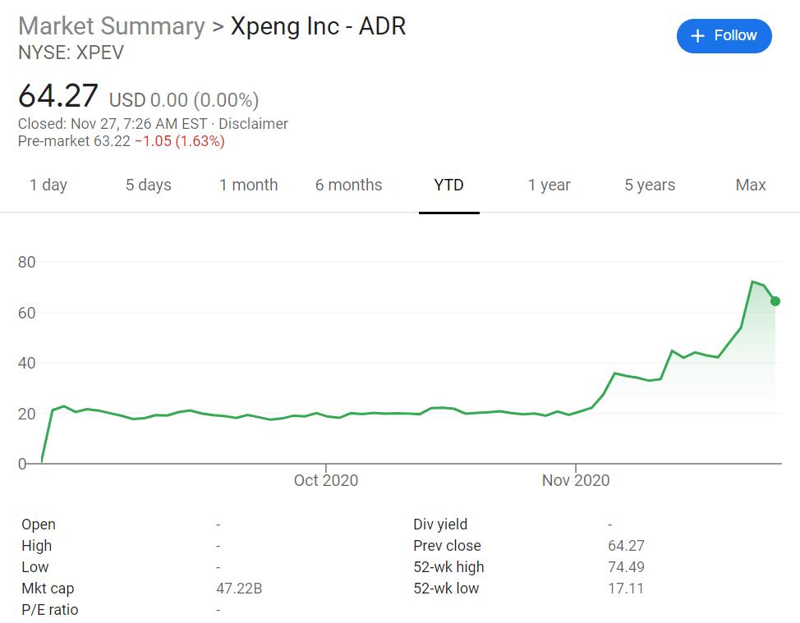Click the Follow button for XPEV

coord(724,35)
